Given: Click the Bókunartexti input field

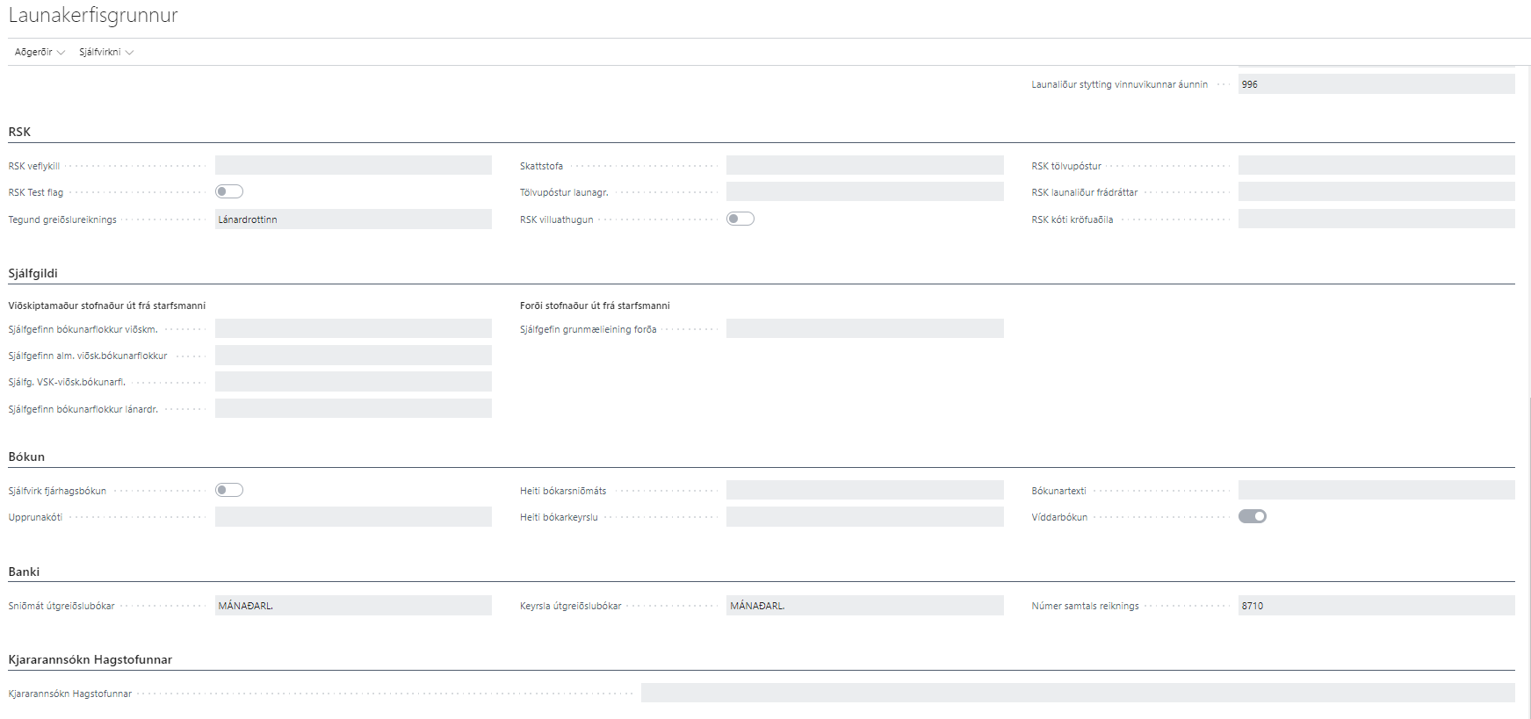Looking at the screenshot, I should tap(1376, 491).
